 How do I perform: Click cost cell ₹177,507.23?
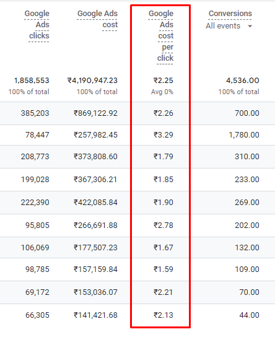[95, 248]
